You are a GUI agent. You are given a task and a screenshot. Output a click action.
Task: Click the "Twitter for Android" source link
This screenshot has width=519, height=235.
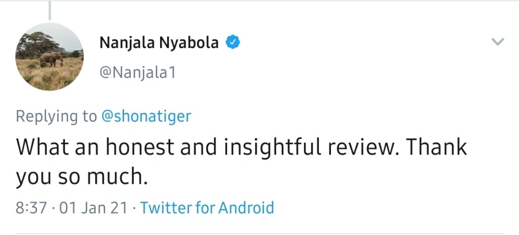point(207,208)
